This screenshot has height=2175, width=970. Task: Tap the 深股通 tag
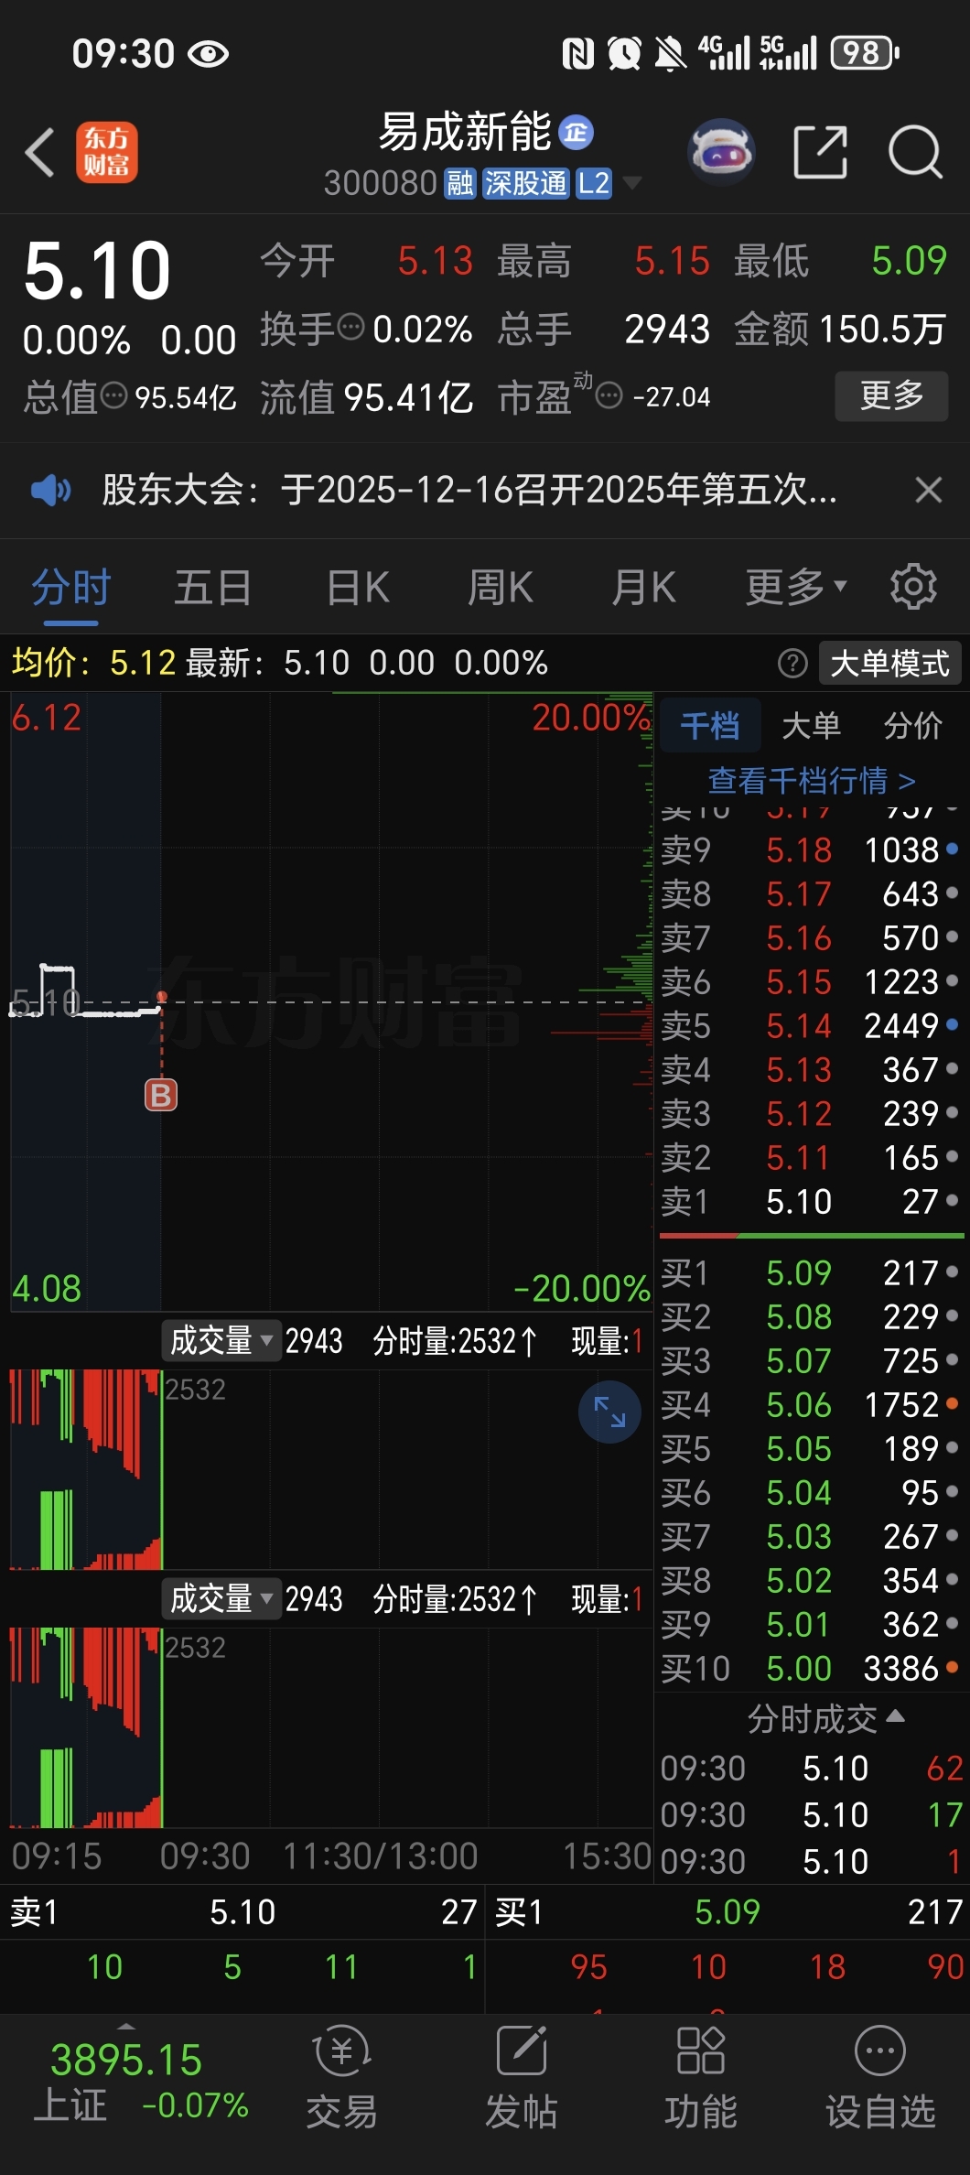pyautogui.click(x=526, y=183)
